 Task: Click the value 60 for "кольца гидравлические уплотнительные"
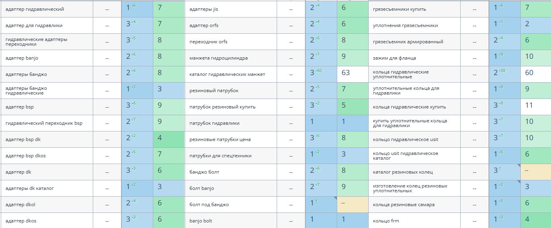[x=529, y=73]
